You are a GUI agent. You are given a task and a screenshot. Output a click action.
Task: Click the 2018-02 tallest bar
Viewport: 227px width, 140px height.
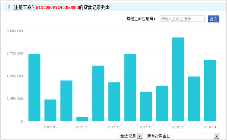click(x=178, y=79)
